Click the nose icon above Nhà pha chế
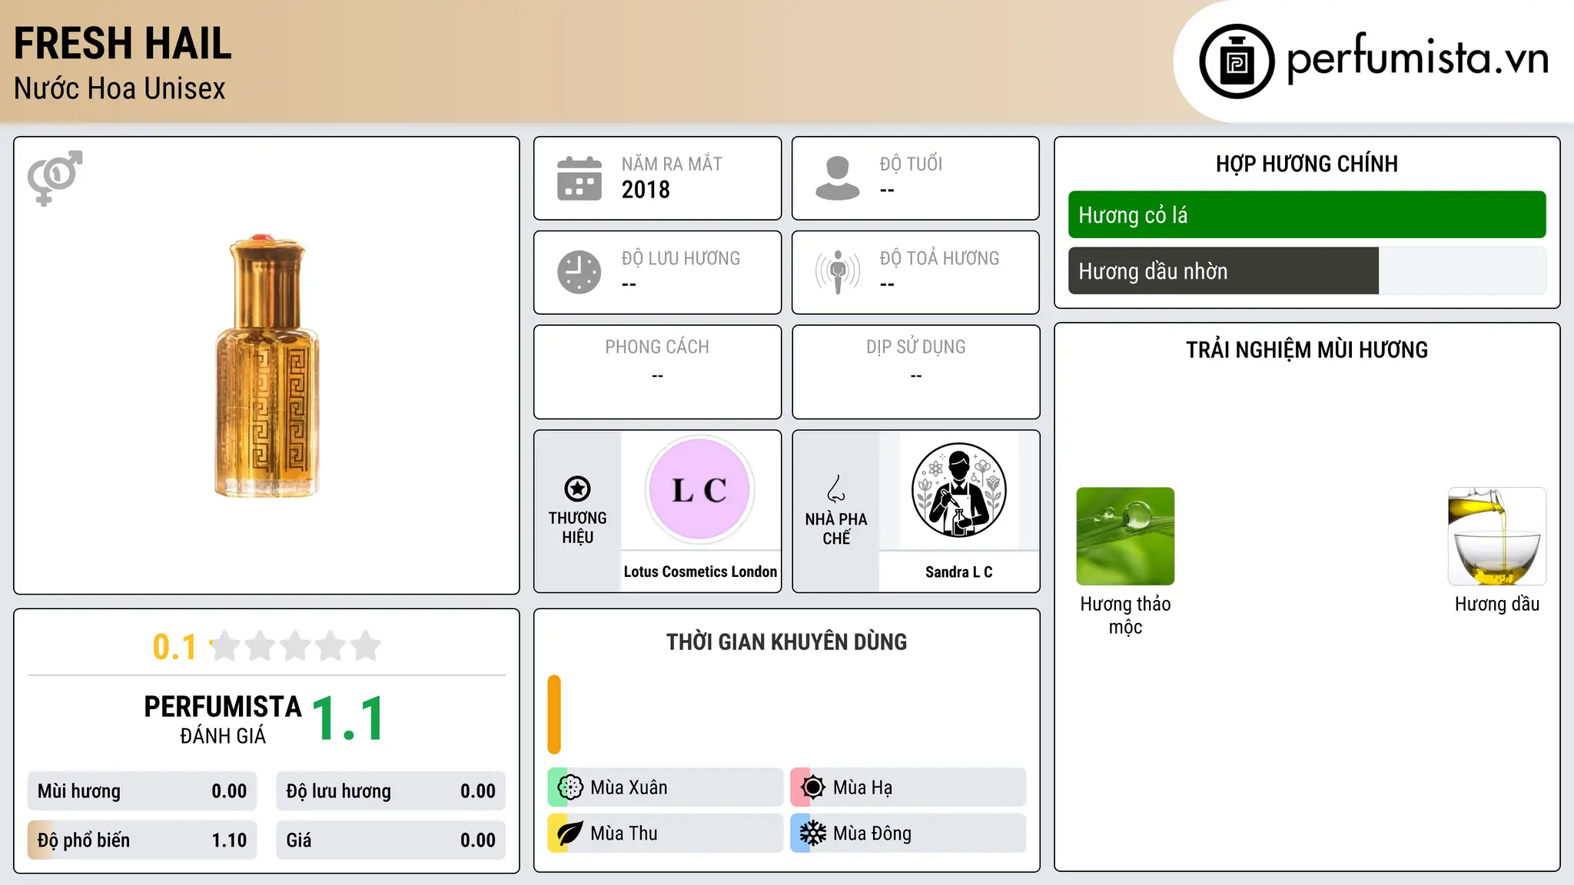Image resolution: width=1574 pixels, height=885 pixels. click(x=836, y=489)
